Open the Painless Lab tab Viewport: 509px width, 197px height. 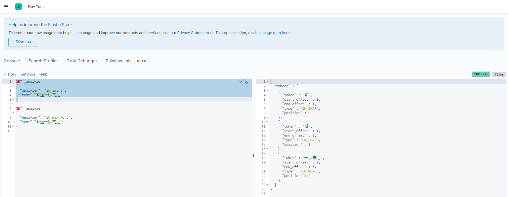tap(118, 61)
